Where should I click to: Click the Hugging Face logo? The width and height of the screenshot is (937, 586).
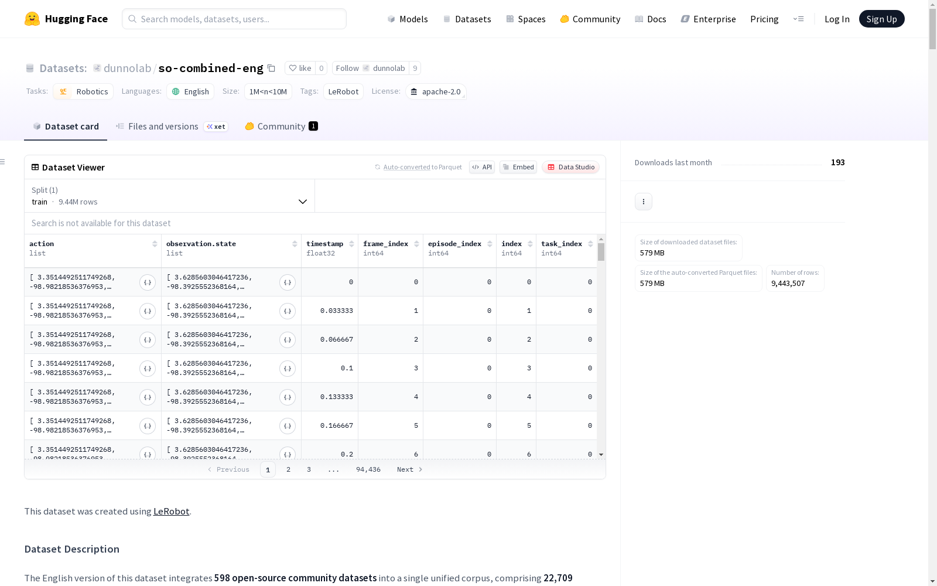click(x=66, y=19)
